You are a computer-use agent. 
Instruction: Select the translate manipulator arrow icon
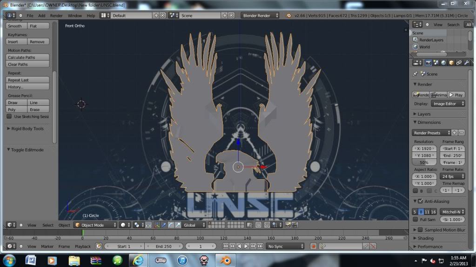click(164, 225)
